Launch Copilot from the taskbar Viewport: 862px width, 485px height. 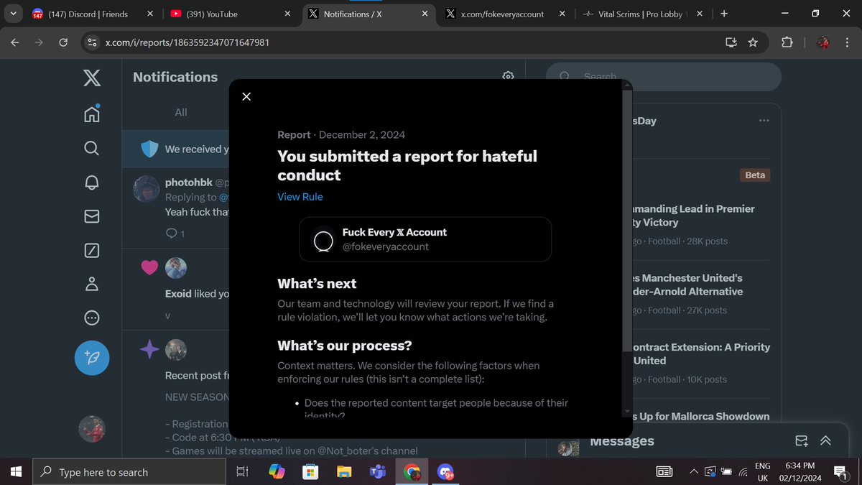tap(276, 472)
